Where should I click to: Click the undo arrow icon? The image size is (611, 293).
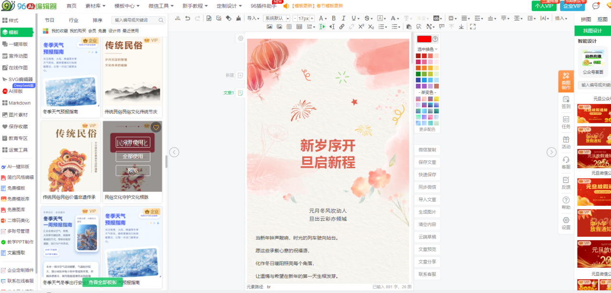point(187,19)
